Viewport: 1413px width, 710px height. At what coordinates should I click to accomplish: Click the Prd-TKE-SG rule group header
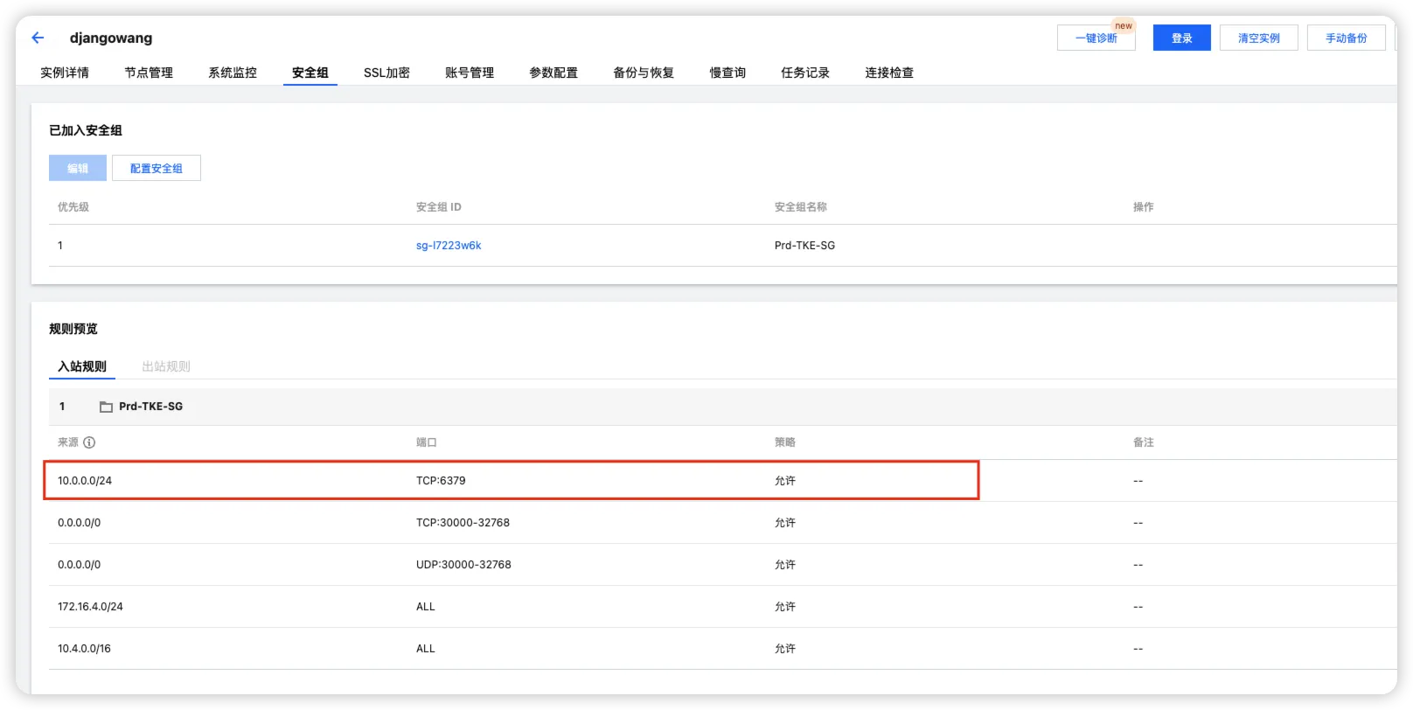(x=722, y=407)
